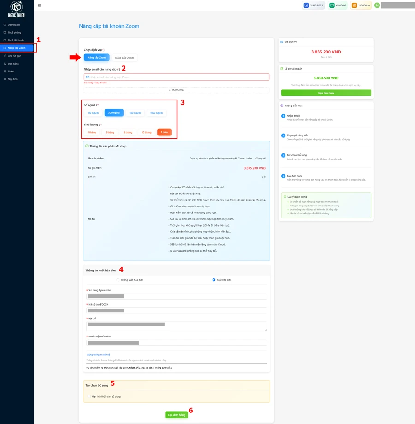Image resolution: width=415 pixels, height=424 pixels.
Task: Click the orange 110.000 xu gift icon
Action: click(x=354, y=6)
